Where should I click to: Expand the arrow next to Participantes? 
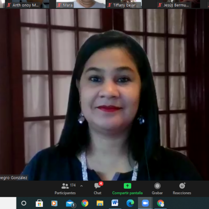(82, 186)
